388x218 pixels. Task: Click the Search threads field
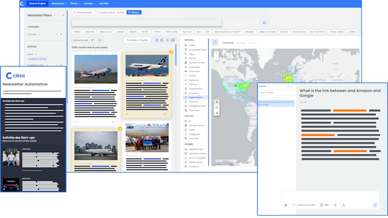click(276, 92)
